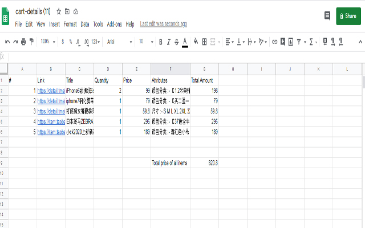Open the taobao link in row 6

[51, 132]
